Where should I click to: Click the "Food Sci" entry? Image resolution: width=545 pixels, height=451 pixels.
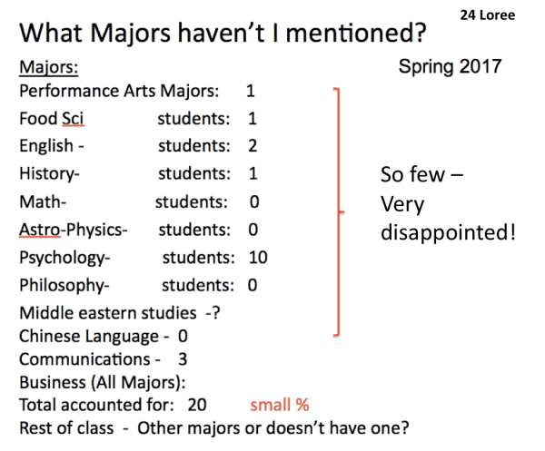tap(52, 118)
